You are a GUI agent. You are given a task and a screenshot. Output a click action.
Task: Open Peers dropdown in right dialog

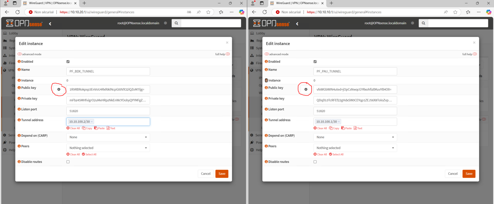(355, 148)
